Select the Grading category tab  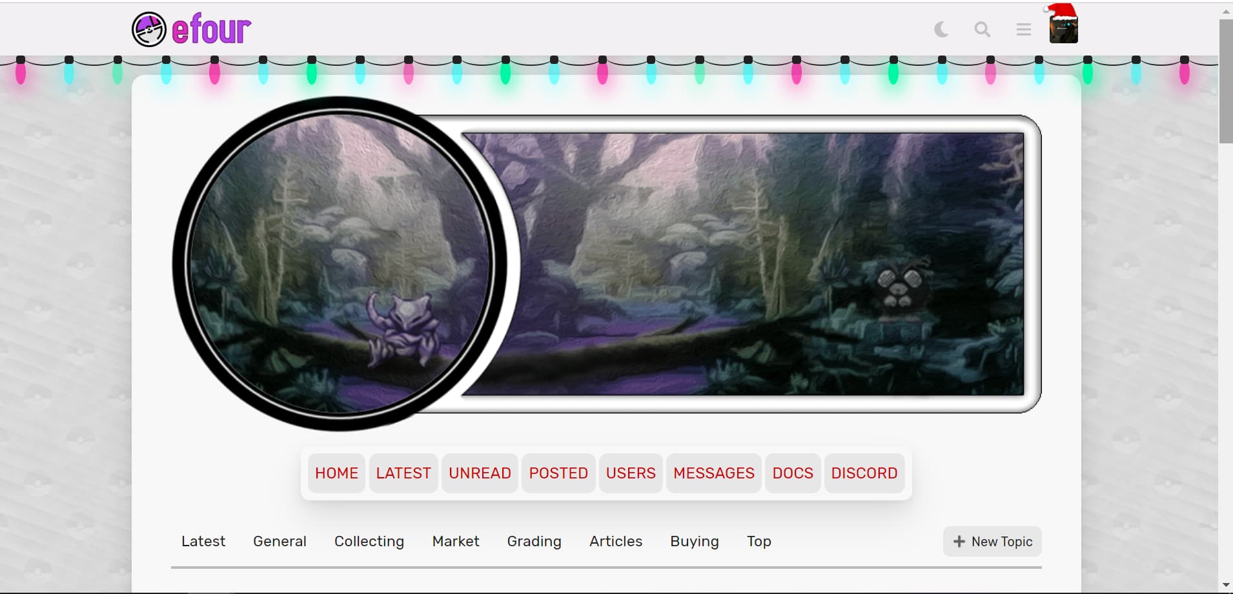pyautogui.click(x=534, y=541)
